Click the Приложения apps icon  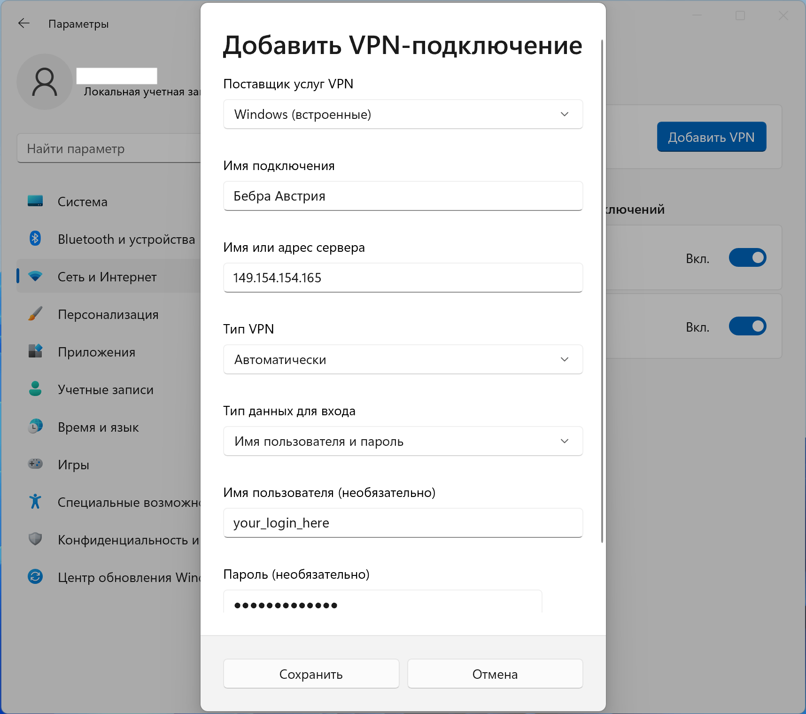pos(35,351)
